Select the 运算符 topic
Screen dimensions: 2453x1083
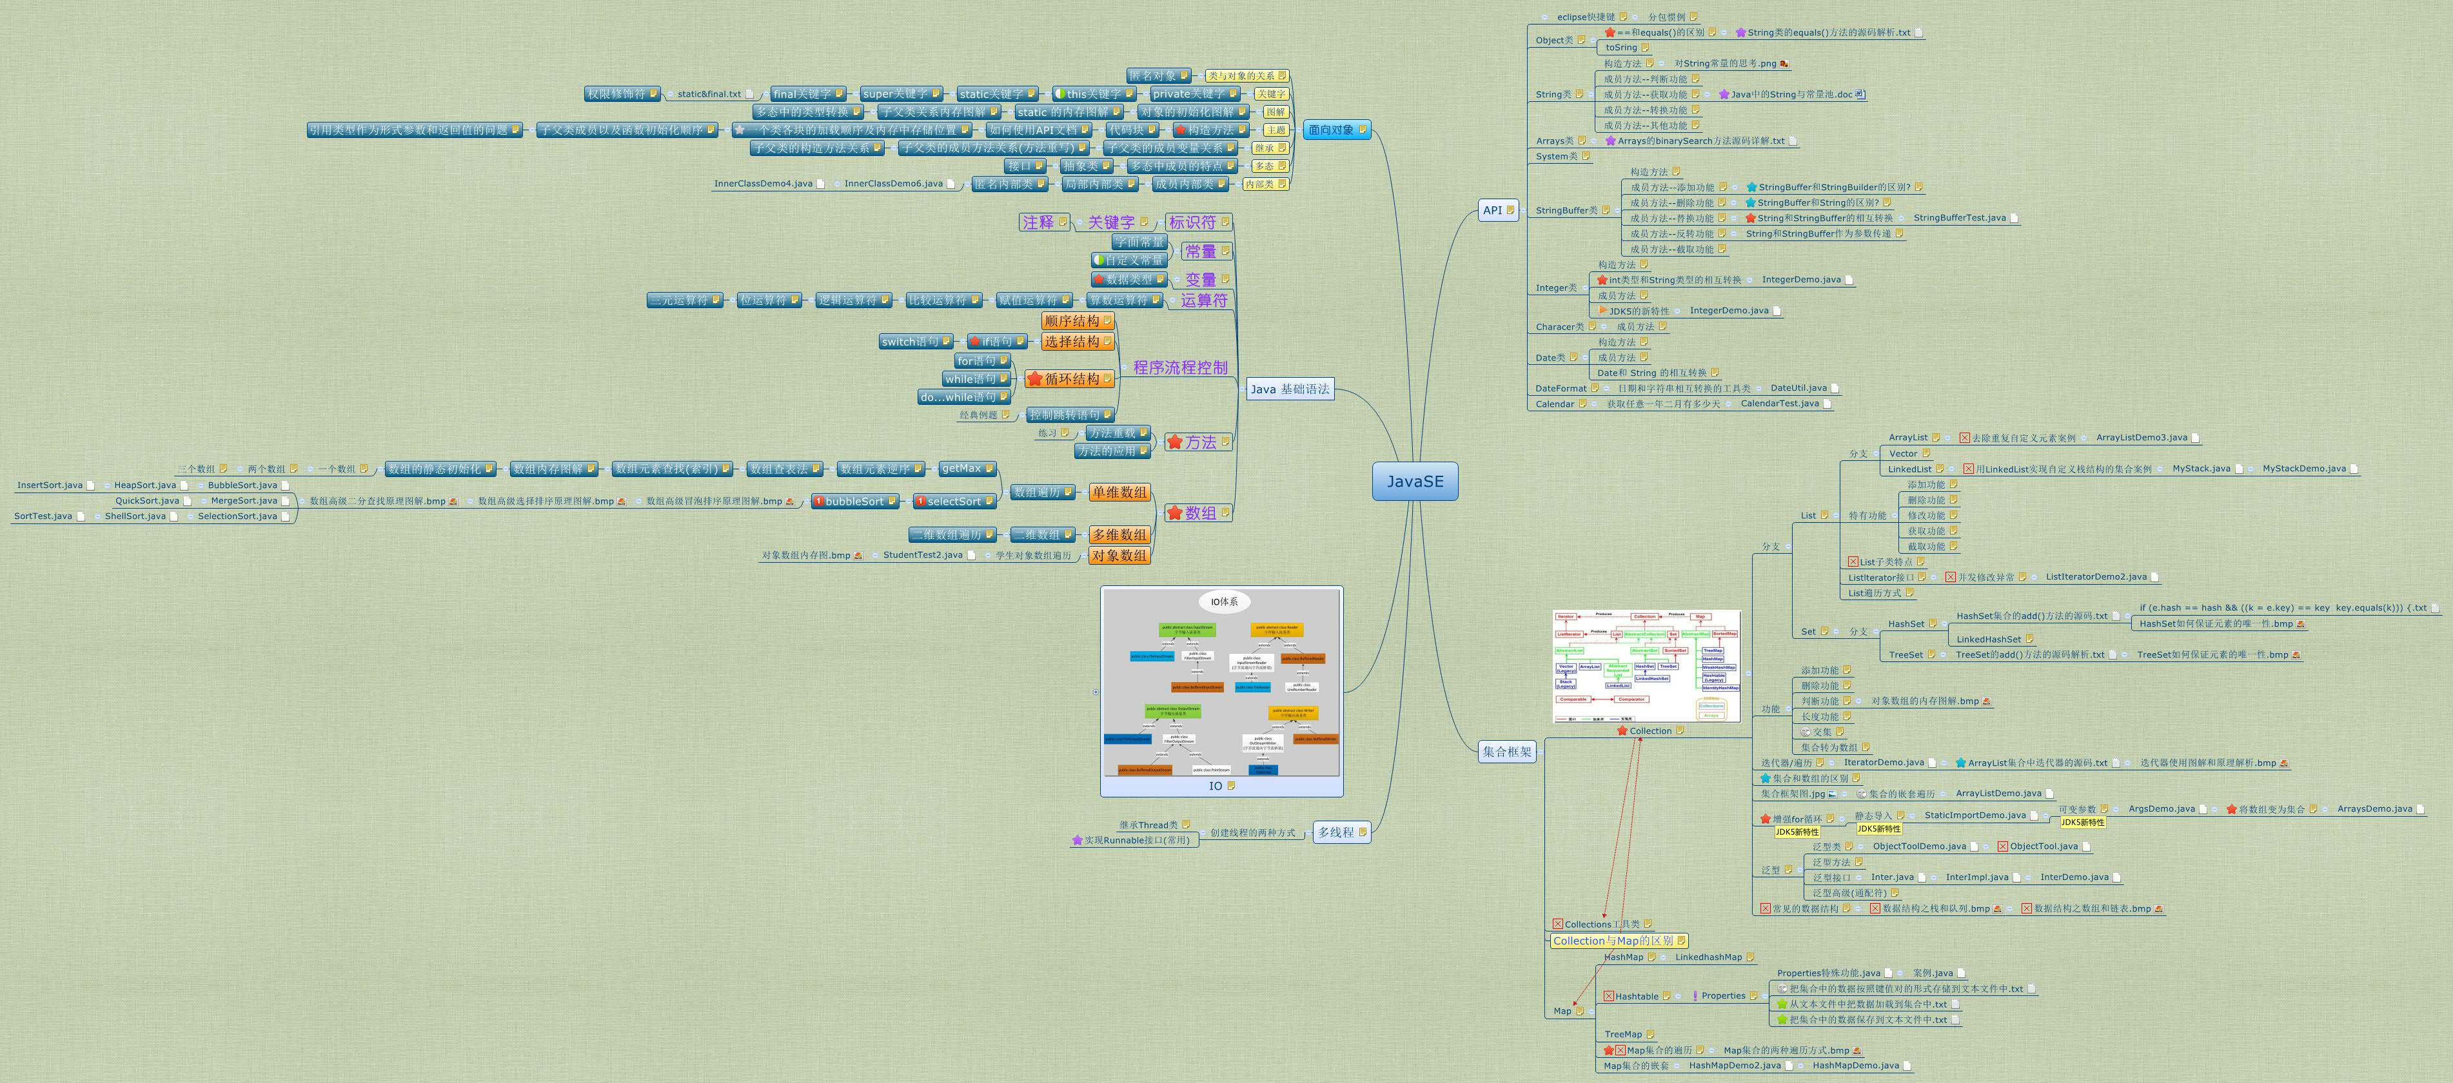click(1204, 301)
